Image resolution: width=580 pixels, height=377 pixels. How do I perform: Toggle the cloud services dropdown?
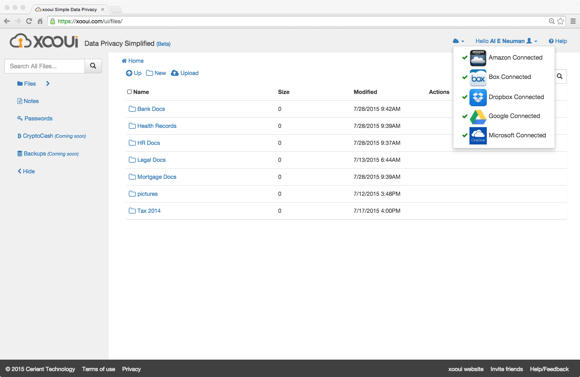pyautogui.click(x=458, y=41)
